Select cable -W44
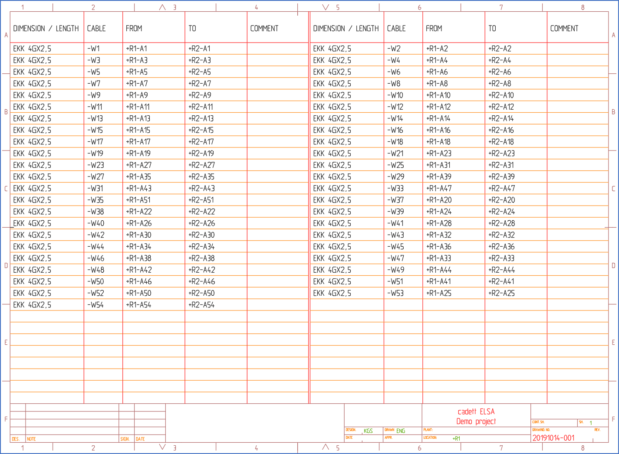Viewport: 619px width, 454px height. click(x=95, y=248)
